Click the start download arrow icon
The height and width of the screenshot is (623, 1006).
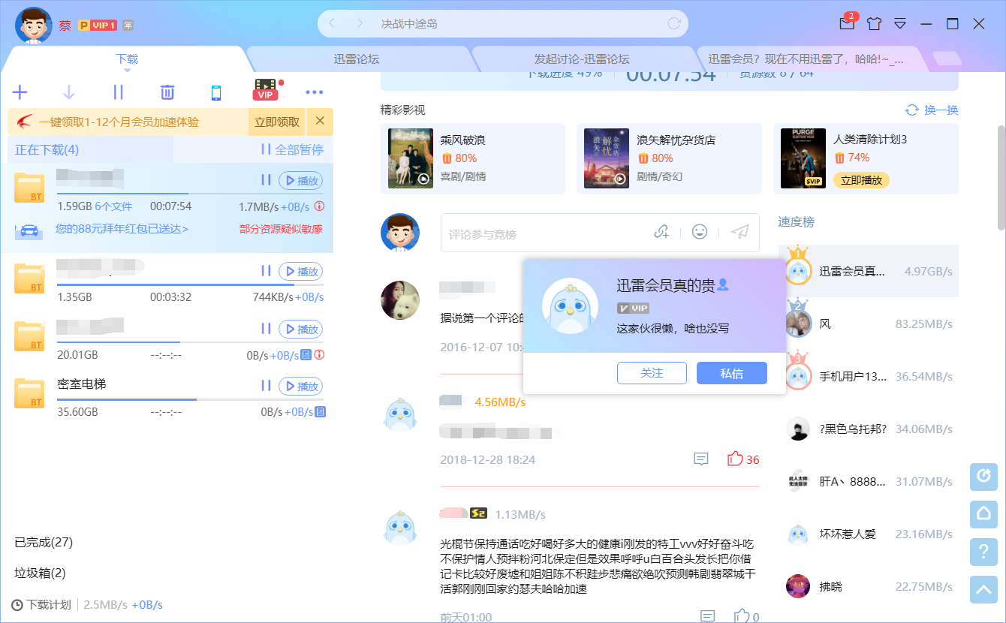point(68,92)
